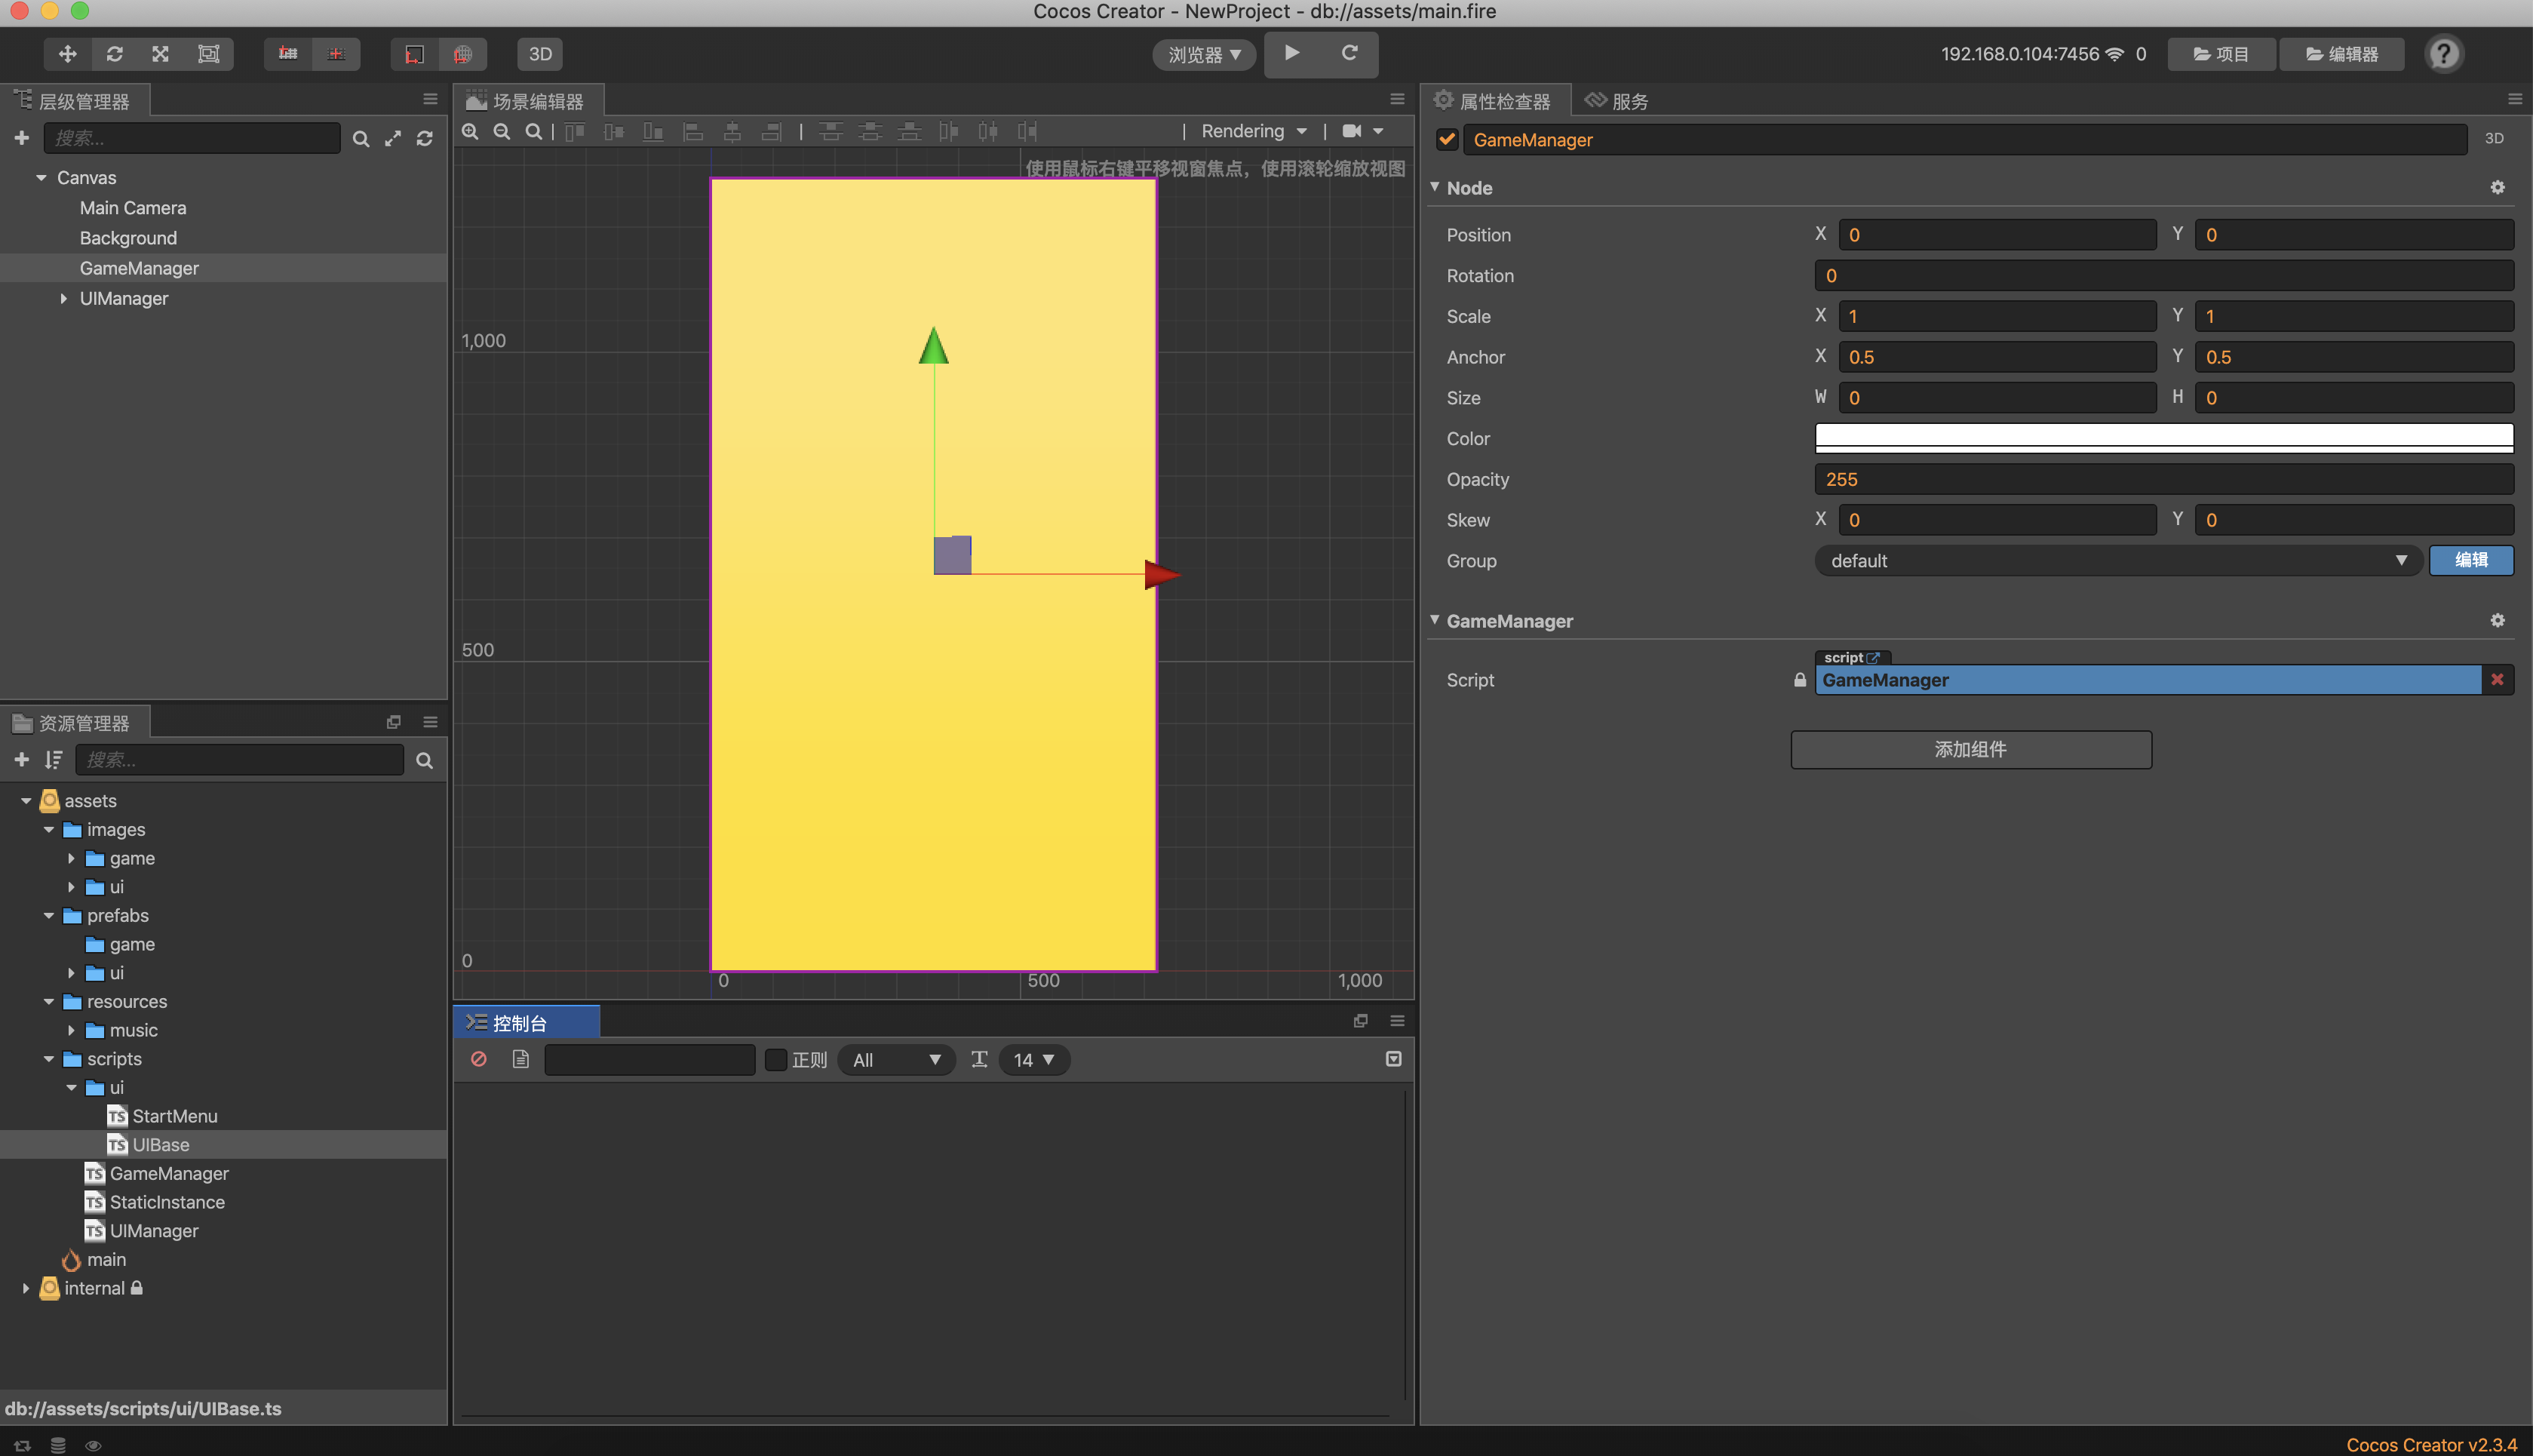Select the Assets manager tab
This screenshot has height=1456, width=2533.
(74, 723)
